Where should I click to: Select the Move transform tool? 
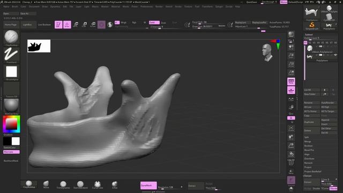[76, 25]
